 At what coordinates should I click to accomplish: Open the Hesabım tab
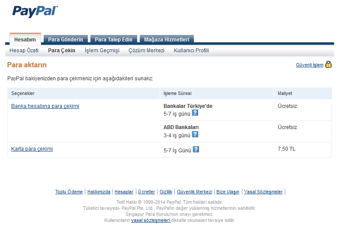click(25, 39)
